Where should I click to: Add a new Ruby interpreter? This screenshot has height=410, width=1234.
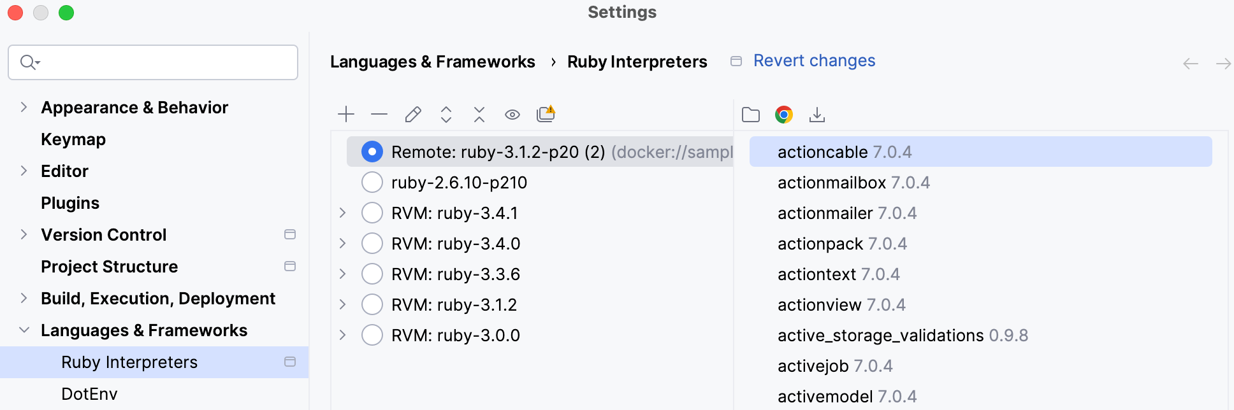tap(345, 114)
